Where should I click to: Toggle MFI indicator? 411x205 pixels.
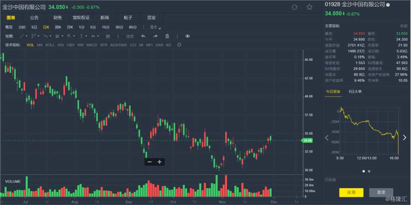pos(149,45)
